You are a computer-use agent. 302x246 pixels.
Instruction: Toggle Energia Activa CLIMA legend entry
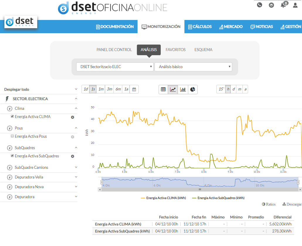(x=163, y=198)
